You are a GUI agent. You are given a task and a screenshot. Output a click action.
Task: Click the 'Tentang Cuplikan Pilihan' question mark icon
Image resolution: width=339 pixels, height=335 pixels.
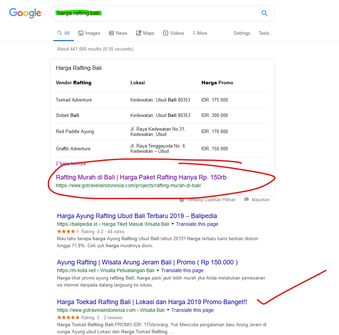pos(182,200)
